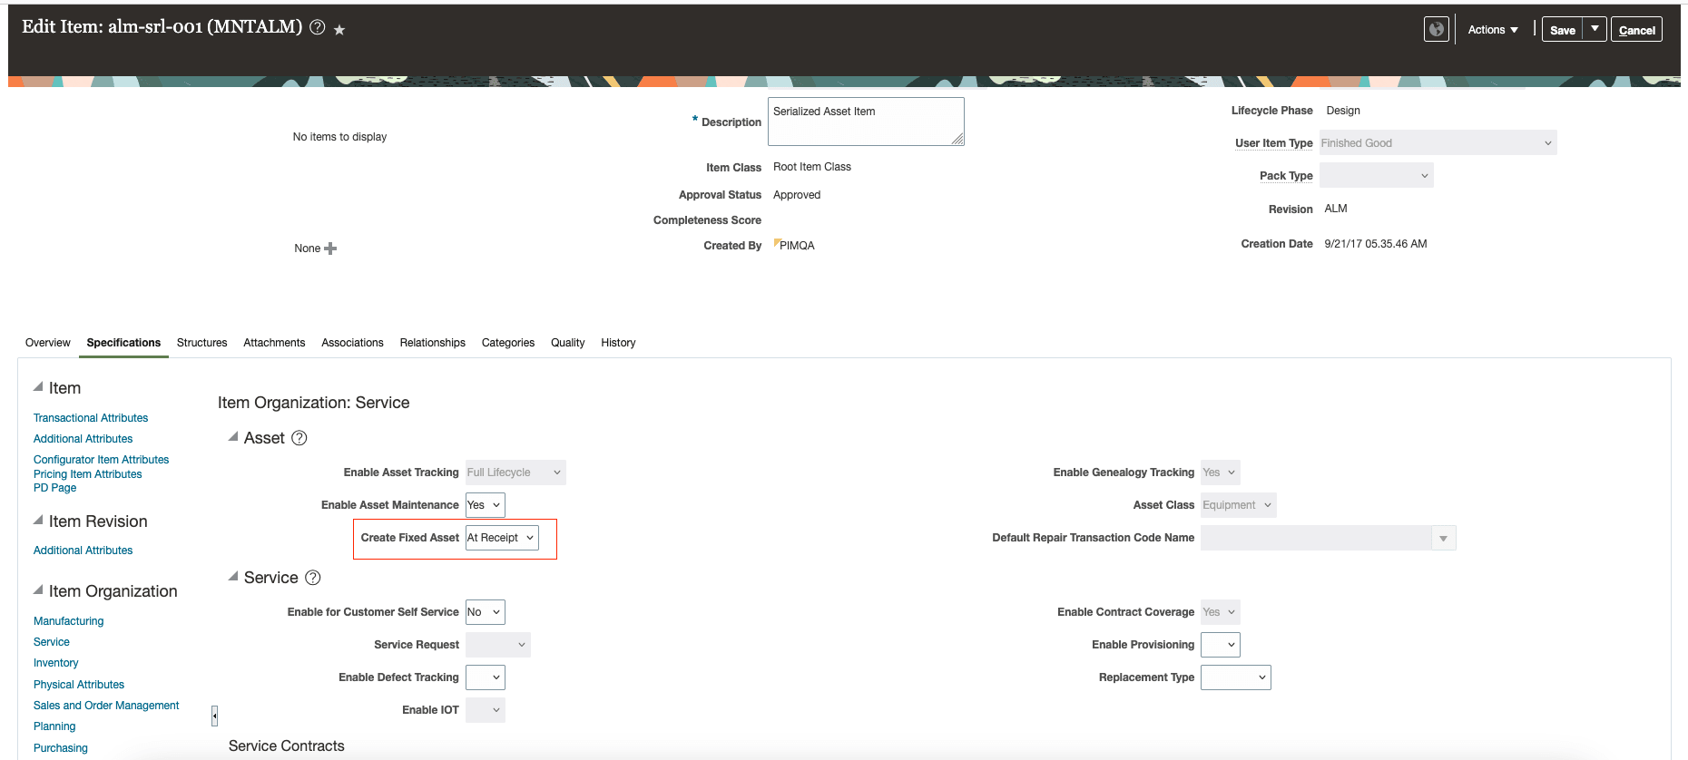Collapse the side panel with splitter arrow
The height and width of the screenshot is (760, 1688).
(x=214, y=716)
